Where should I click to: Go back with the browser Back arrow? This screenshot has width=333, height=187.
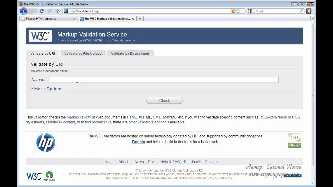click(x=23, y=11)
